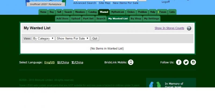Follow the Advanced Search link

click(85, 3)
